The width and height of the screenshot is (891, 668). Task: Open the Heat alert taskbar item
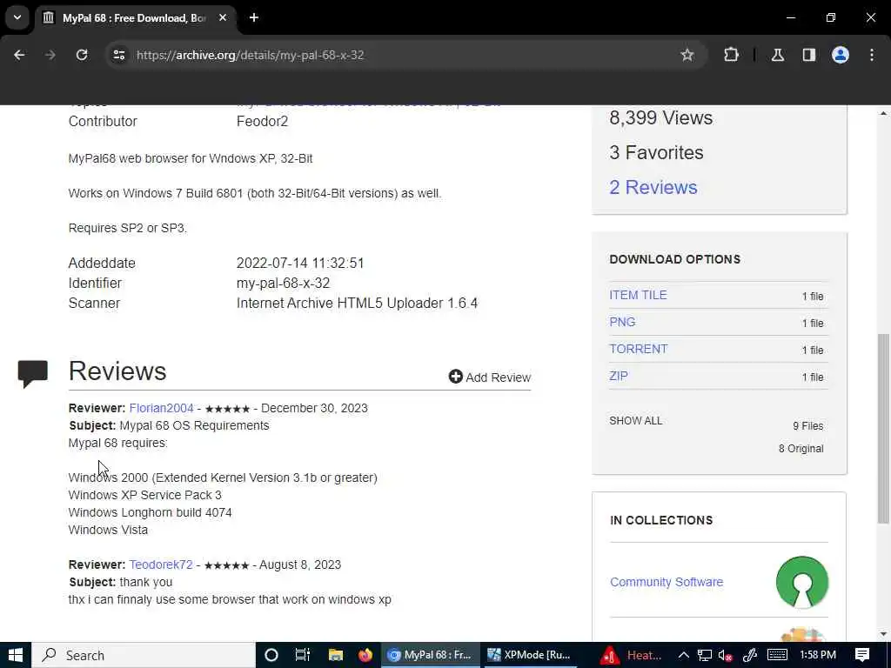[x=632, y=655]
